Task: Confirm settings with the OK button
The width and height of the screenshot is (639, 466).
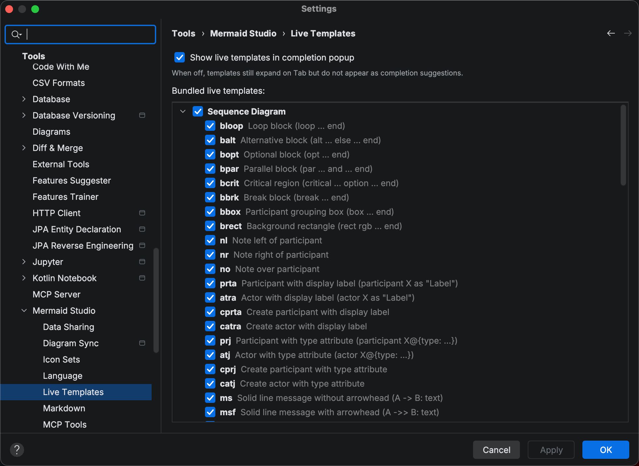Action: [x=606, y=450]
